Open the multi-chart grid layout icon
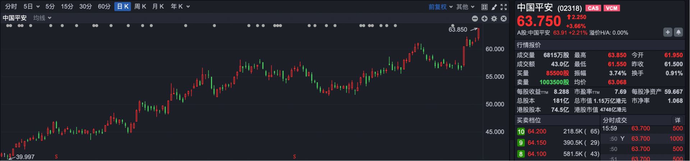The image size is (690, 161). [x=484, y=7]
